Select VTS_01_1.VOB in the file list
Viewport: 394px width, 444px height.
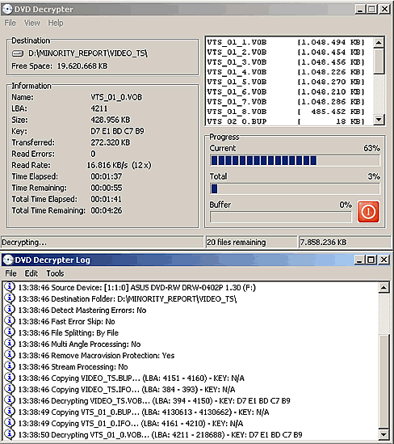[x=286, y=43]
